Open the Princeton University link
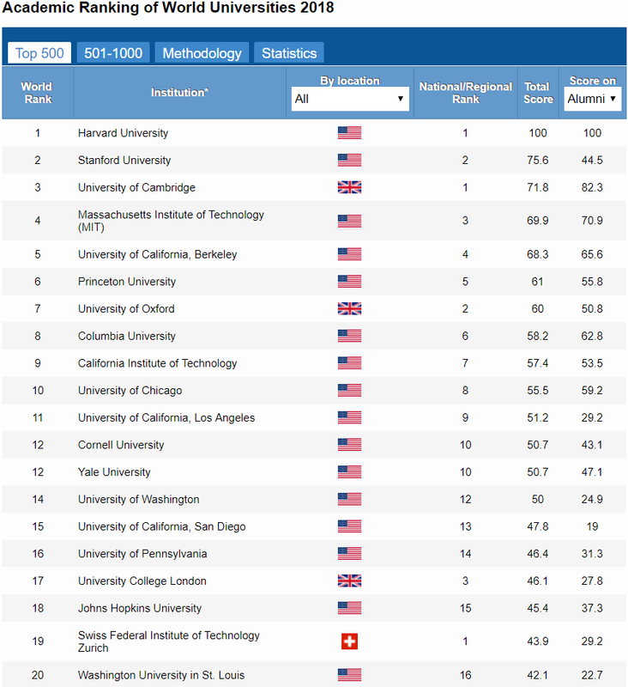Viewport: 628px width, 687px height. (127, 282)
